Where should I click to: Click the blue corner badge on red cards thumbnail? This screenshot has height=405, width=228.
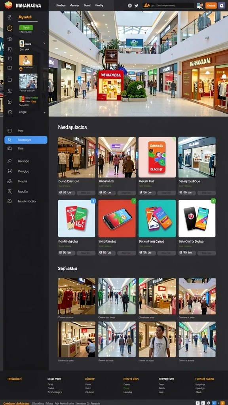tap(93, 201)
